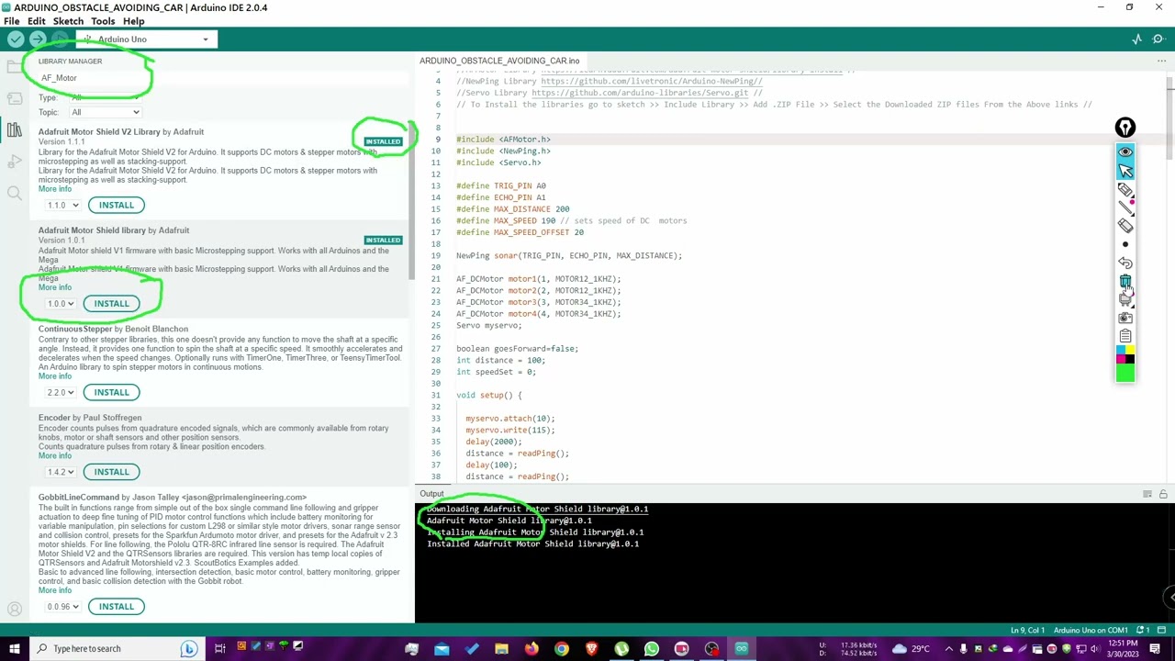
Task: Install the Encoder library
Action: coord(111,472)
